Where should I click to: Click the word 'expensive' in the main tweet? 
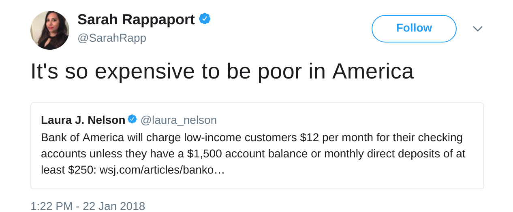point(144,71)
